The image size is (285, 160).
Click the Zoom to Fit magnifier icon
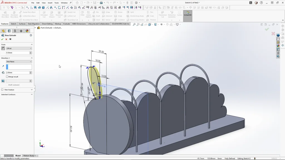134,24
